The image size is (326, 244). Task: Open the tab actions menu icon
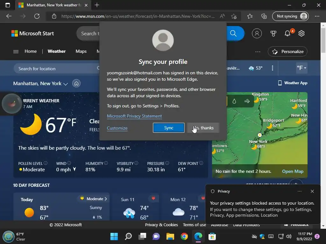[x=8, y=5]
